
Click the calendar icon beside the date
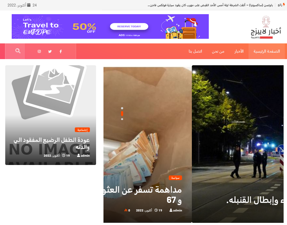pyautogui.click(x=29, y=5)
